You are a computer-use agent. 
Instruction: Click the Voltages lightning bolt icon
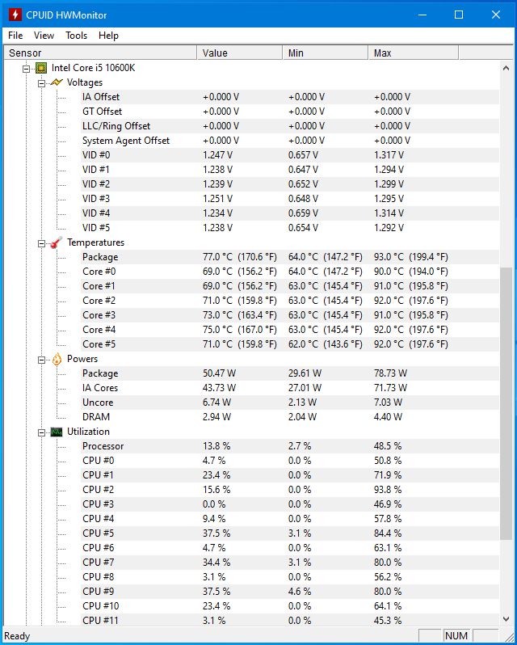pos(57,82)
